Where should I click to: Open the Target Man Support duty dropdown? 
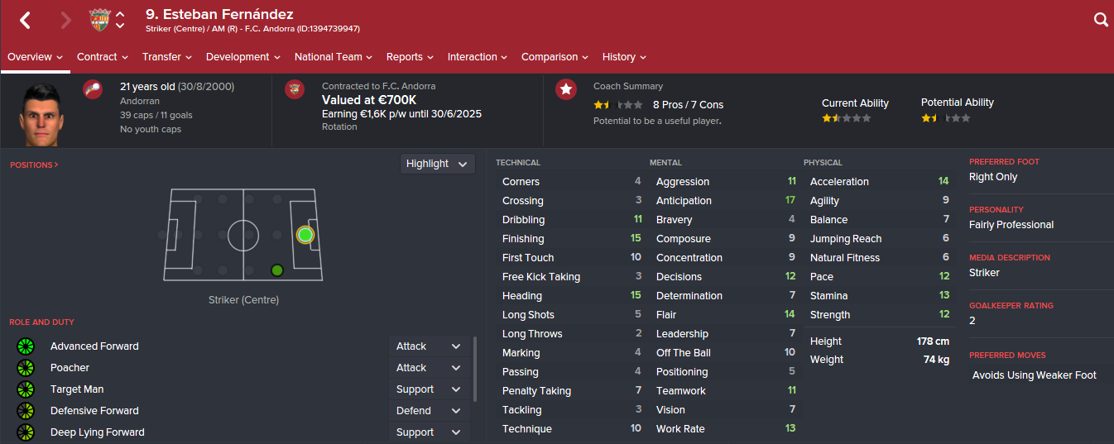point(430,389)
